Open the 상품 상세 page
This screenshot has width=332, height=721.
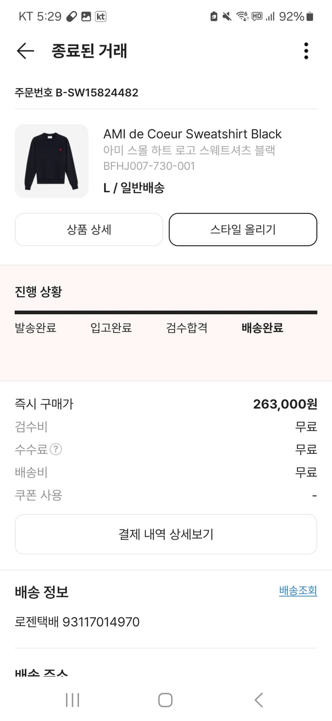89,229
